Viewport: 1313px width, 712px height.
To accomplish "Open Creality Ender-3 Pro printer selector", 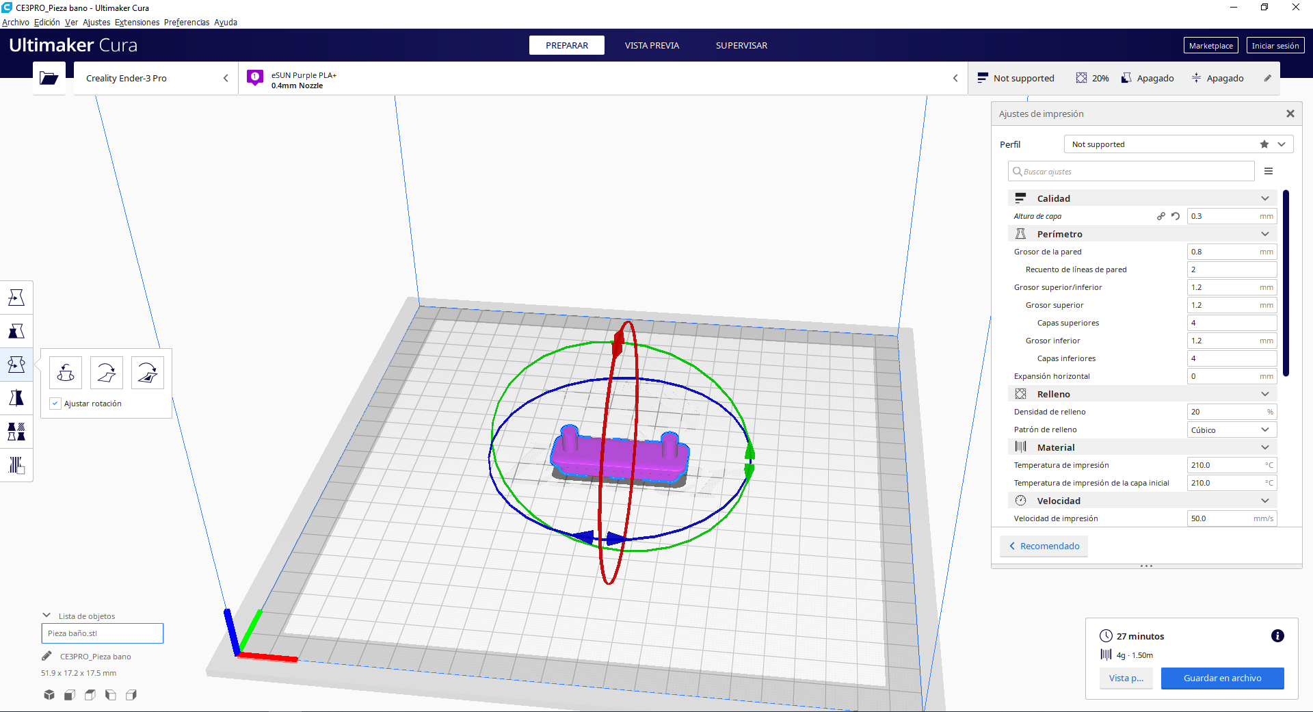I will pyautogui.click(x=156, y=78).
